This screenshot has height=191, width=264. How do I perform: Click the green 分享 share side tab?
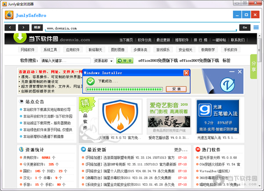pos(254,67)
